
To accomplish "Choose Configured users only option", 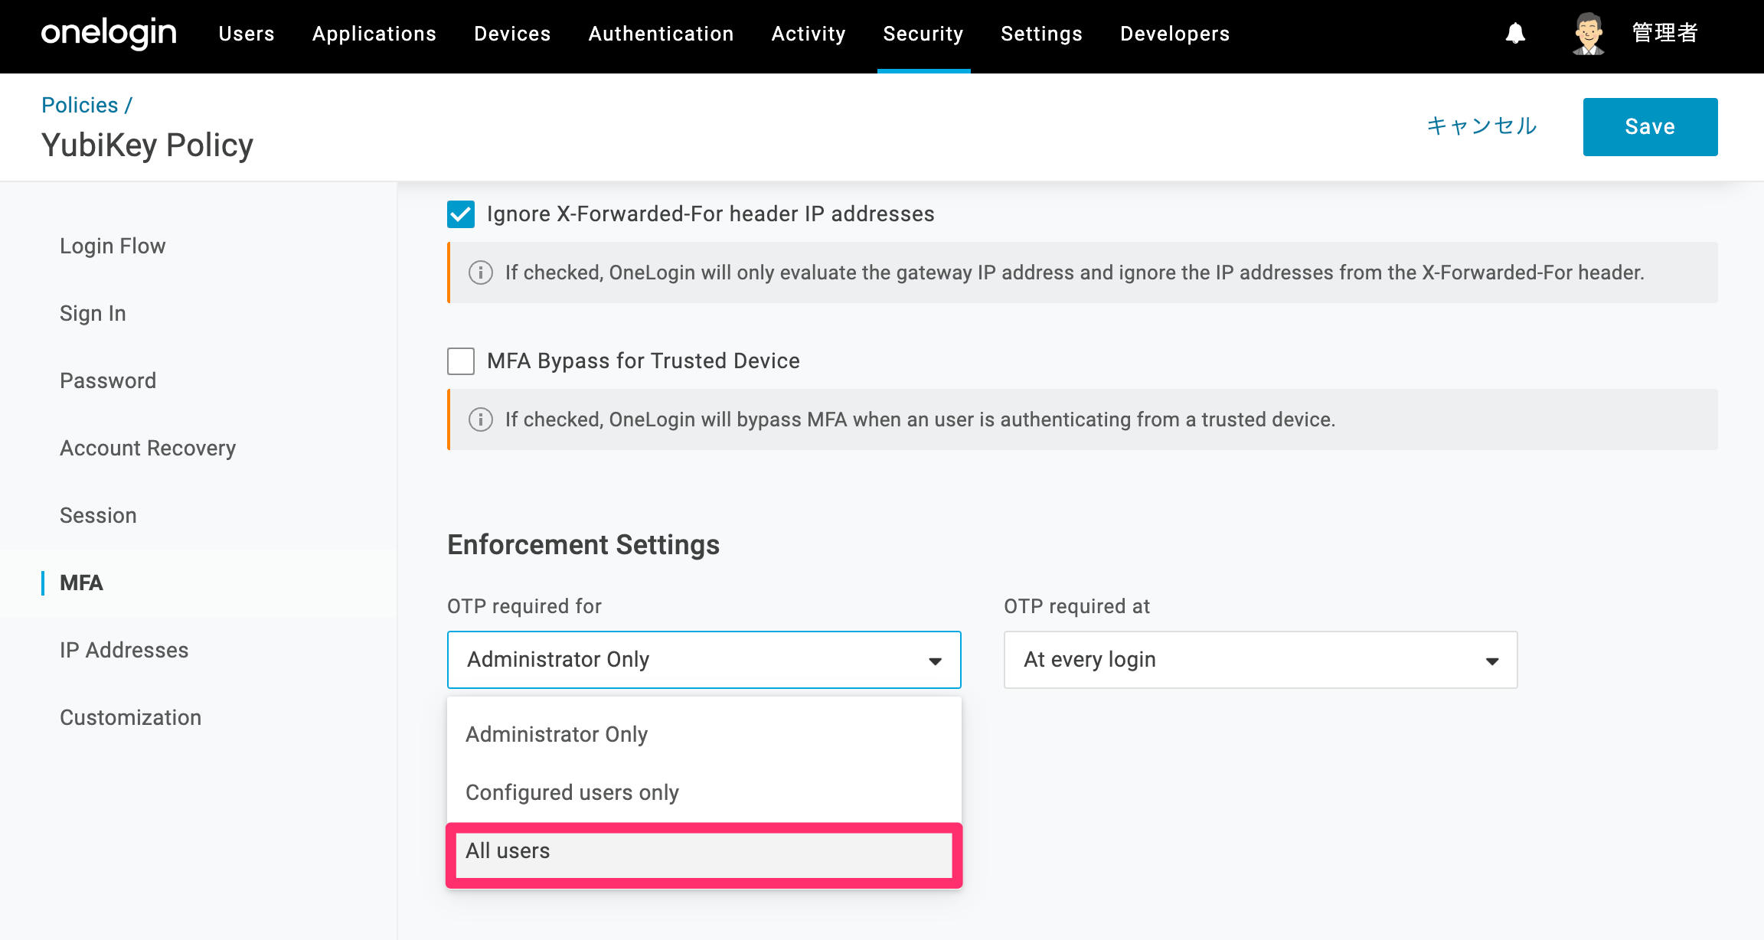I will 704,792.
